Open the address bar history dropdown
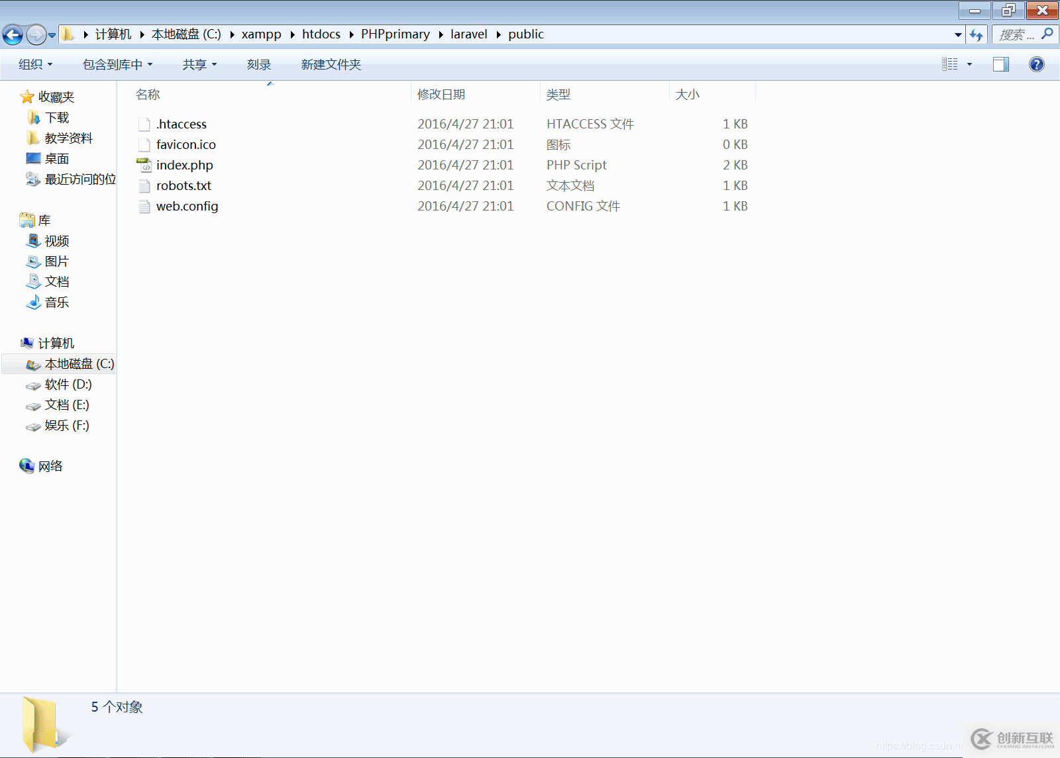Viewport: 1060px width, 758px height. (958, 34)
